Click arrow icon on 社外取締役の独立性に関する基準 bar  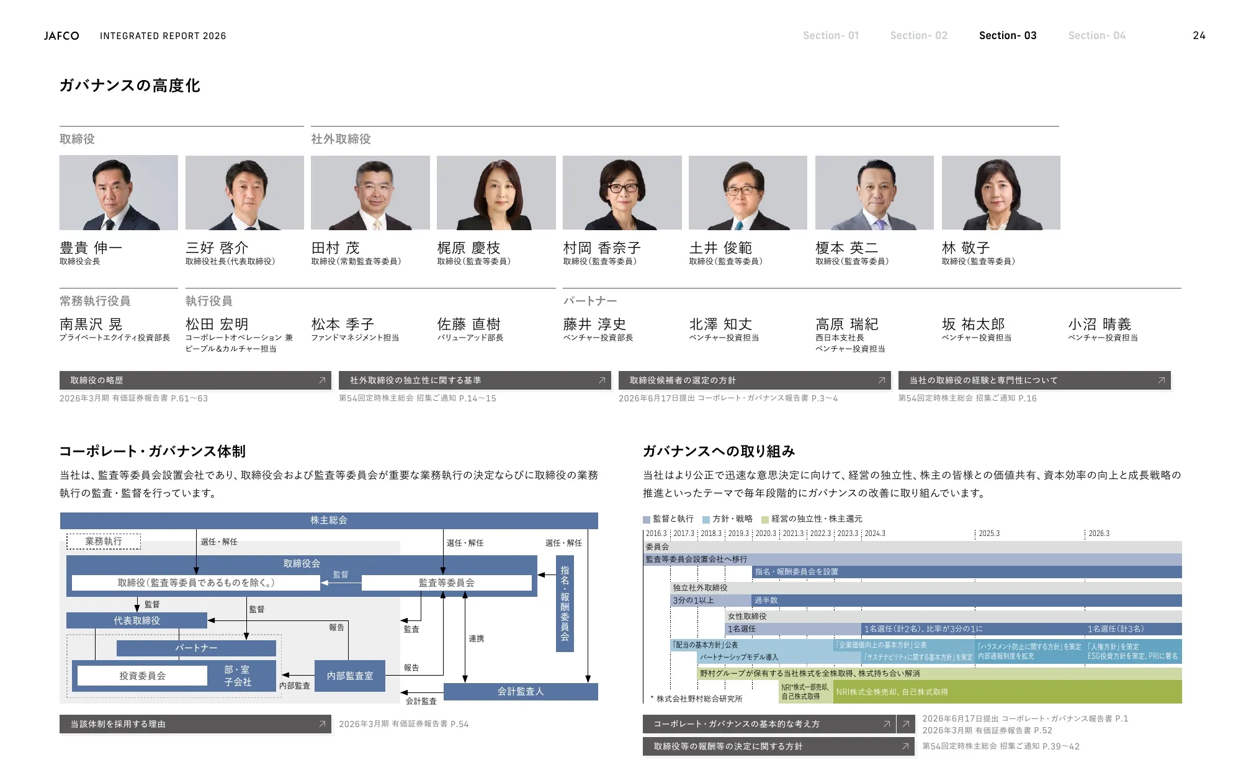602,380
